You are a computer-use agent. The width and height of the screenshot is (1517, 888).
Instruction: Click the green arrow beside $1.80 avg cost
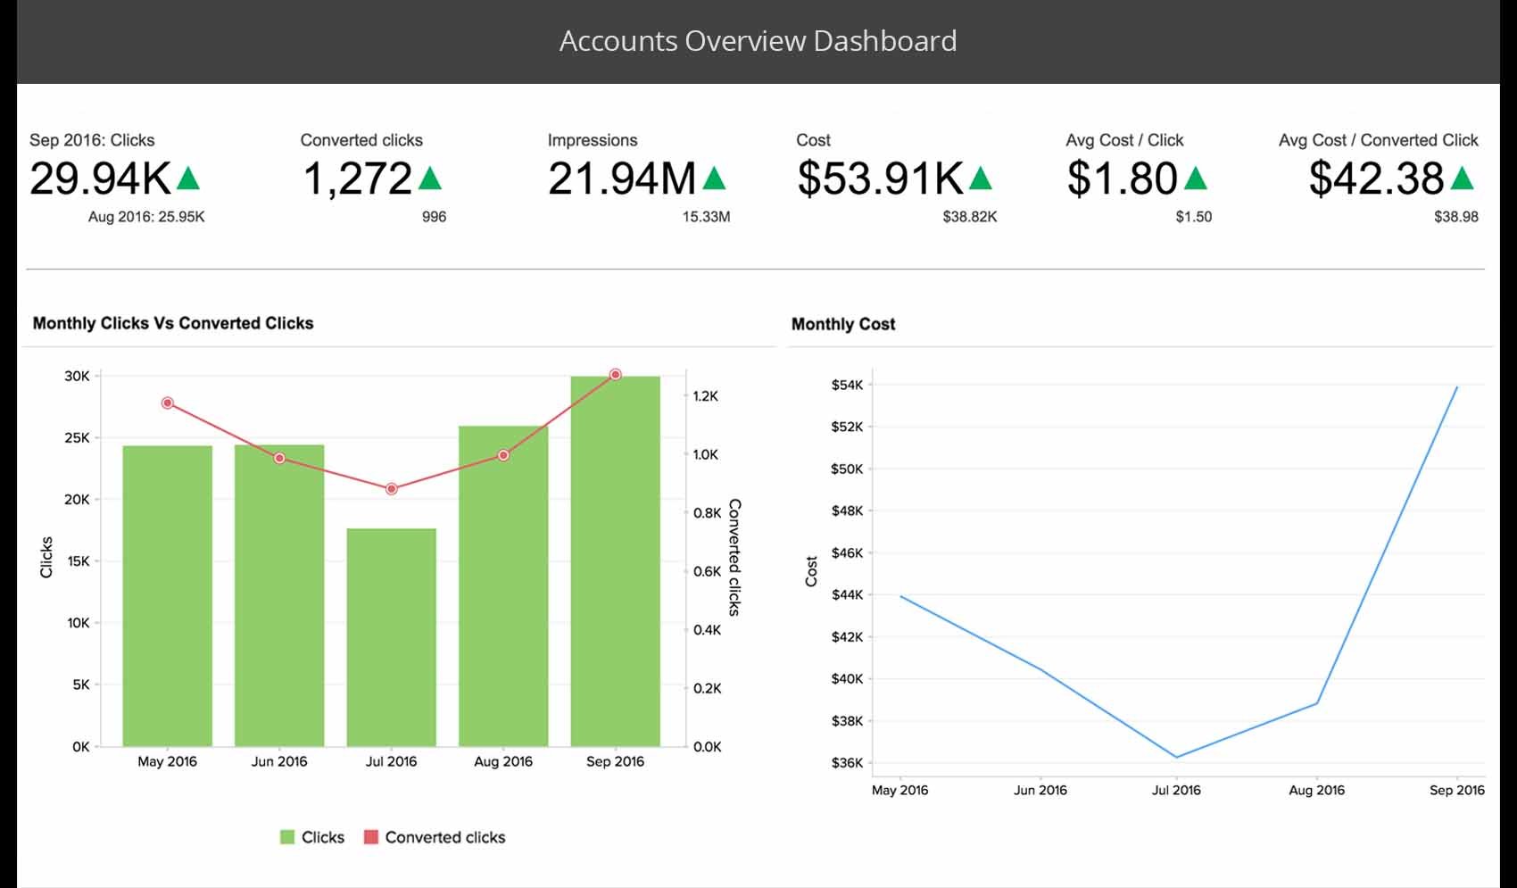(1195, 178)
